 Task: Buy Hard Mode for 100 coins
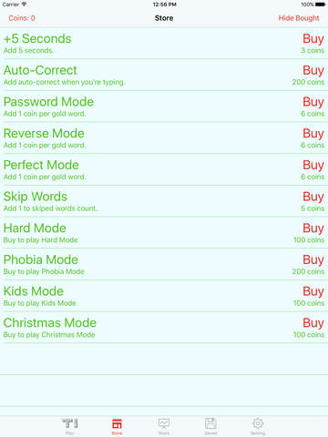[313, 229]
